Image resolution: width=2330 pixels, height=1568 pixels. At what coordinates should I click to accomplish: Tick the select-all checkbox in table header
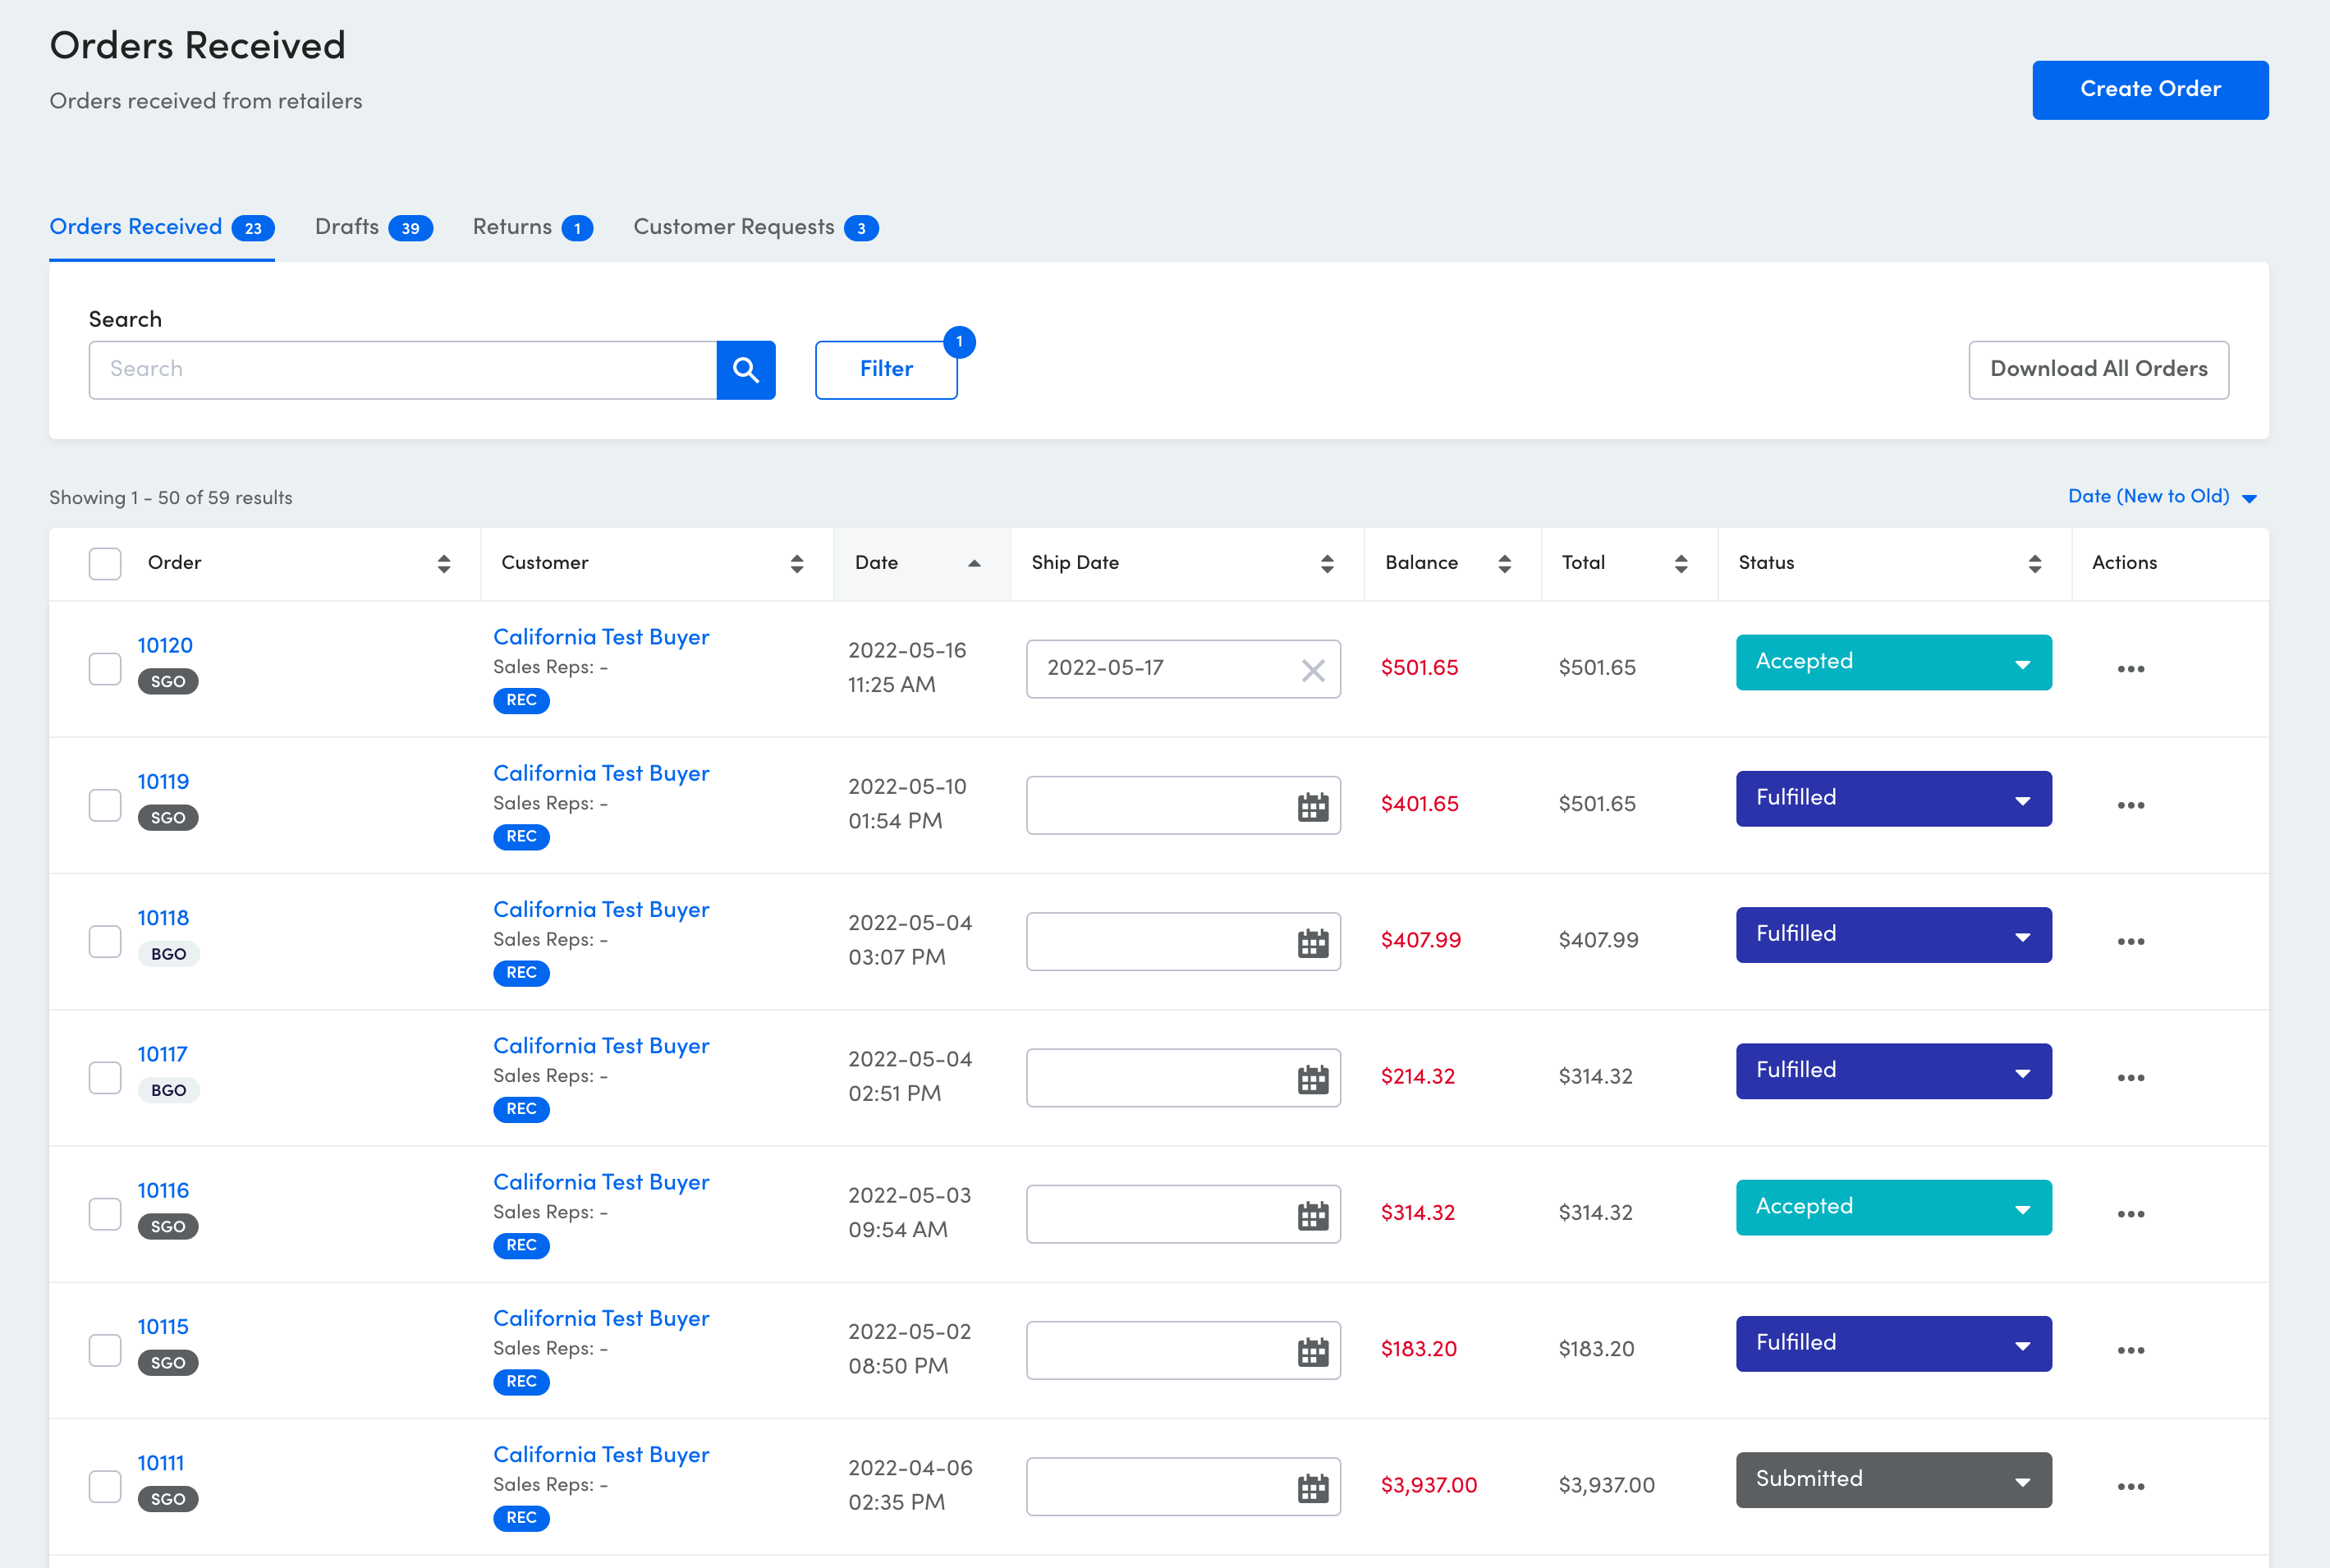105,564
